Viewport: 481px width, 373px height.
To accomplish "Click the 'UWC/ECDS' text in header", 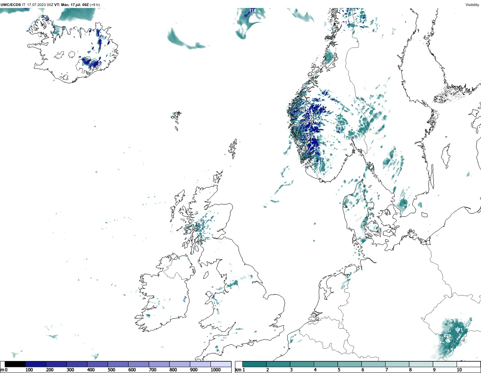I will (11, 5).
